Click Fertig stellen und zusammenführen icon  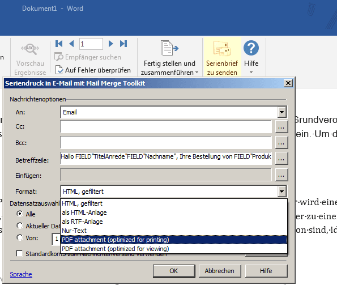point(169,48)
